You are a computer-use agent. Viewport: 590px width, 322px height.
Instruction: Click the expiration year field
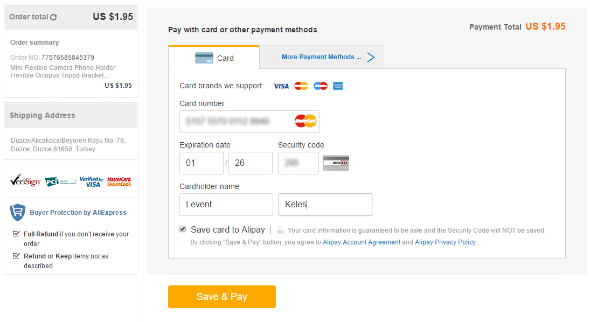click(250, 163)
